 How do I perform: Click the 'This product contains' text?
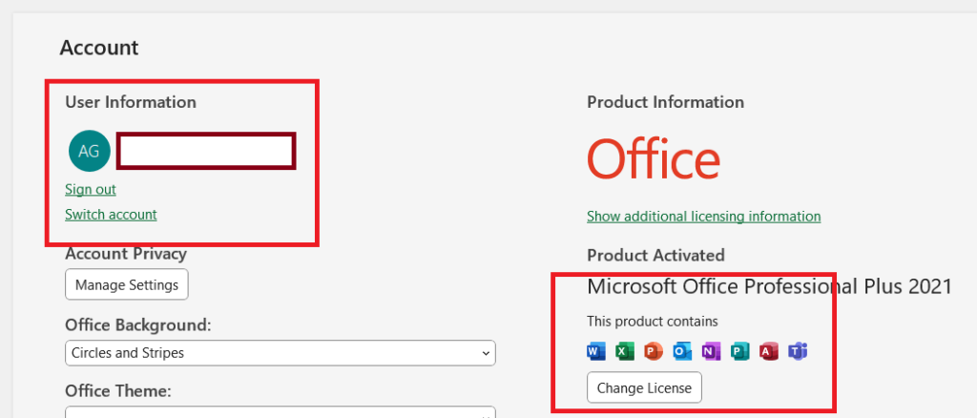(653, 322)
